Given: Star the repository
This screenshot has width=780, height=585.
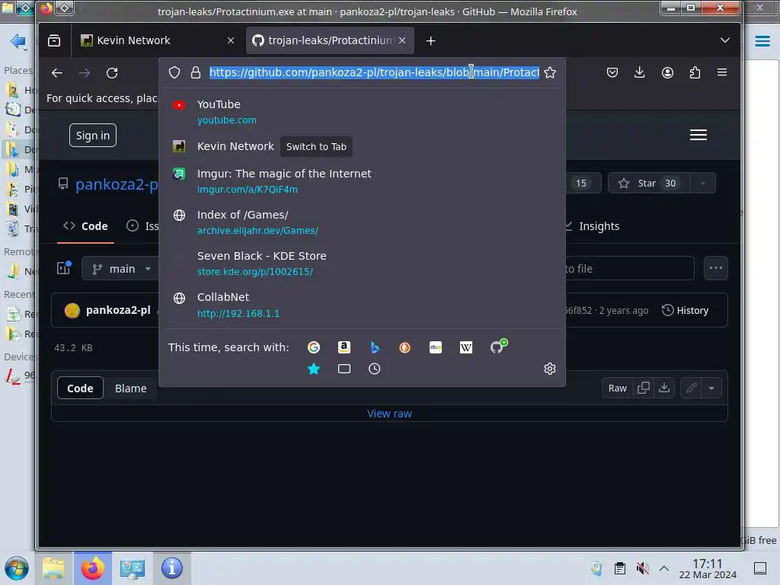Looking at the screenshot, I should tap(649, 183).
